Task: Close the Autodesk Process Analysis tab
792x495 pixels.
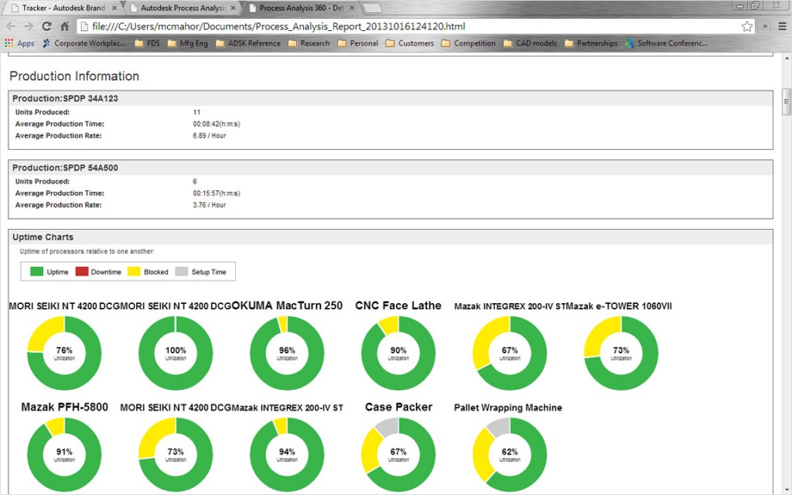Action: 233,8
